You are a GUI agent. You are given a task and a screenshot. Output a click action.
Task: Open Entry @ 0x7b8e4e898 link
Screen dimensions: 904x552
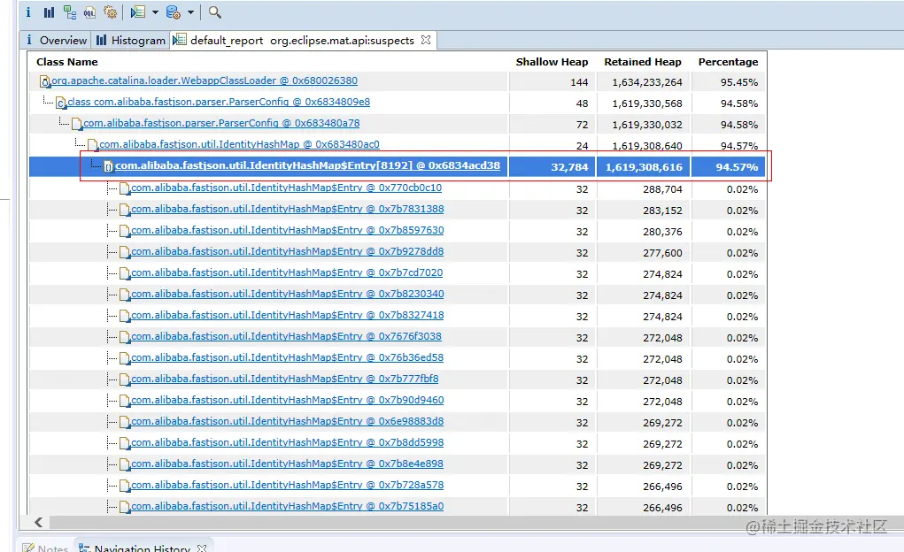(288, 464)
